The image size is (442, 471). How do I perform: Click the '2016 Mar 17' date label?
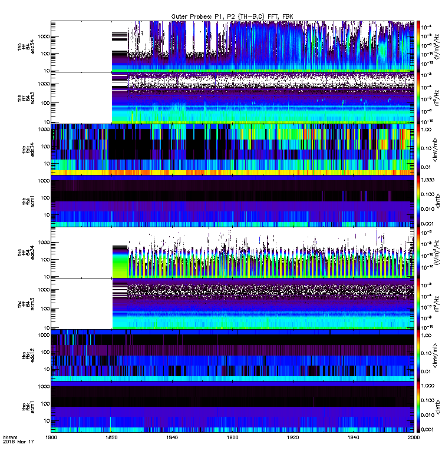18,442
